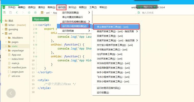Screen dimensions: 194x102
Task: Open the 发行(U) menu
Action: coord(72,7)
